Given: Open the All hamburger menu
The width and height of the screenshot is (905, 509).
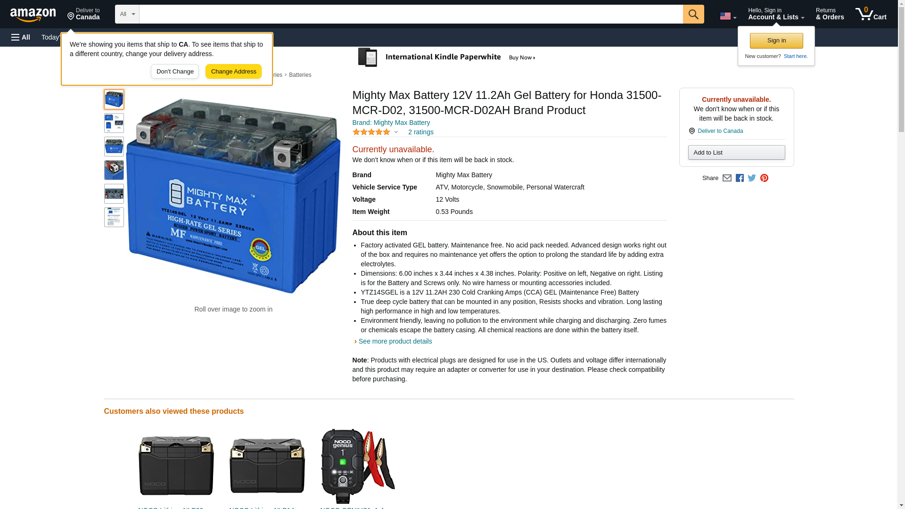Looking at the screenshot, I should click(21, 37).
